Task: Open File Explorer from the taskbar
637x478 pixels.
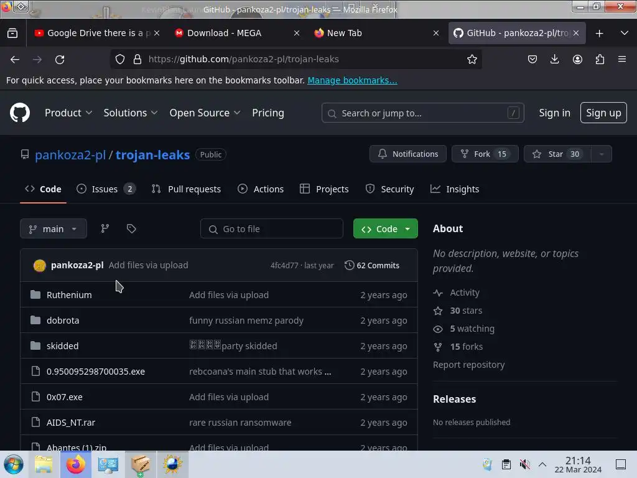Action: 44,464
